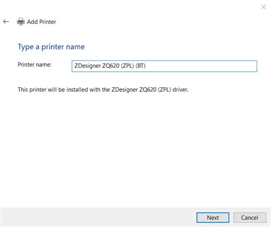This screenshot has height=227, width=271.
Task: Place cursor on '(ZPL)' in name field
Action: [127, 66]
